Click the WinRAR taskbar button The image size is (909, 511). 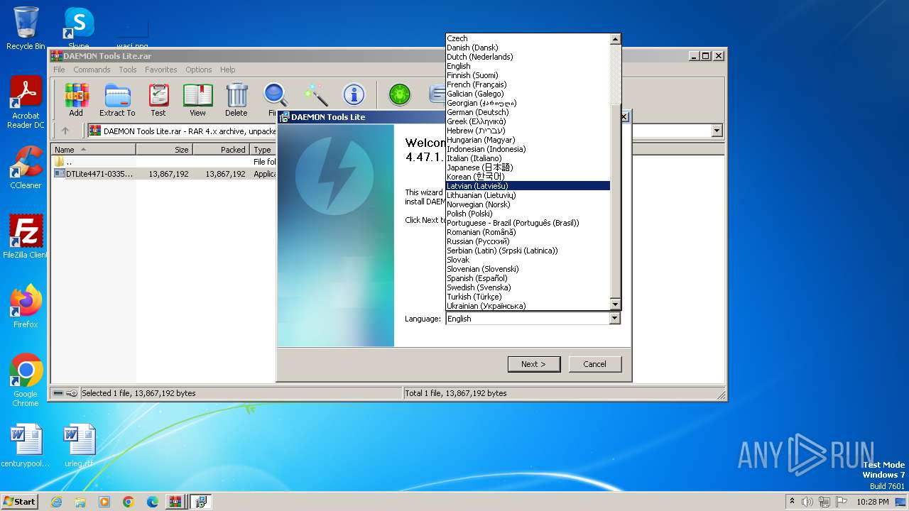pyautogui.click(x=175, y=502)
